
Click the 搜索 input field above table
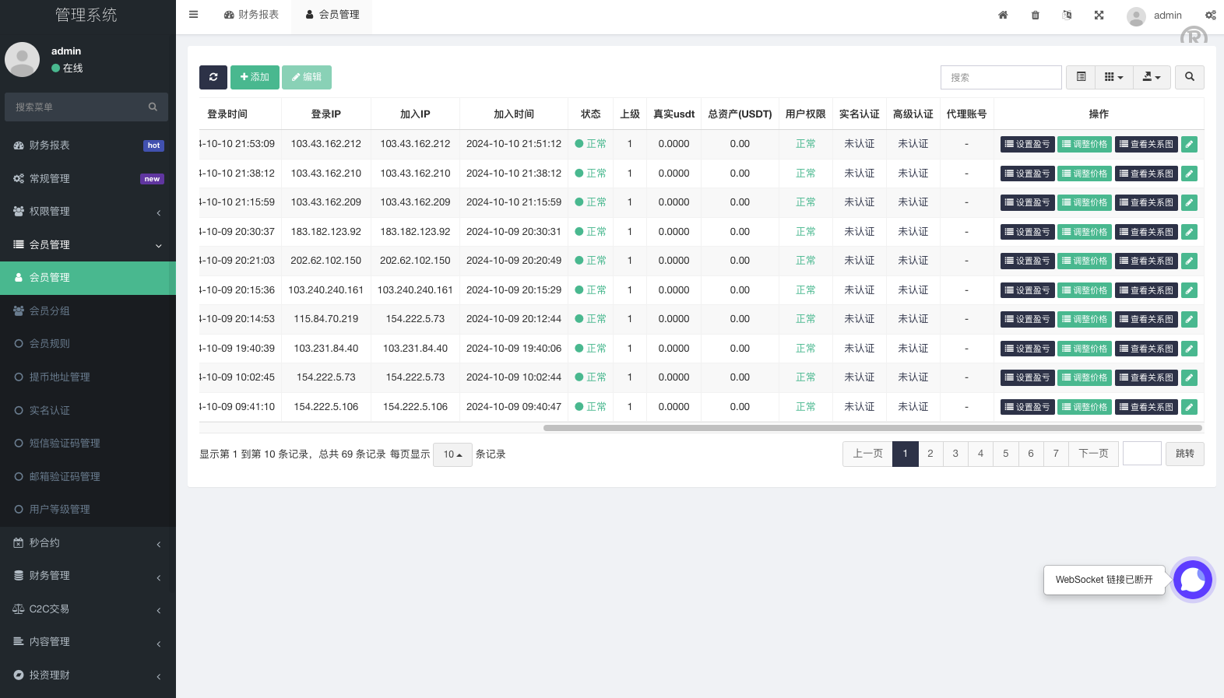coord(1001,77)
